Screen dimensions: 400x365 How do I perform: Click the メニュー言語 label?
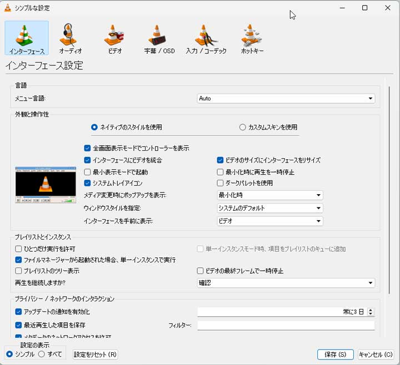click(30, 98)
